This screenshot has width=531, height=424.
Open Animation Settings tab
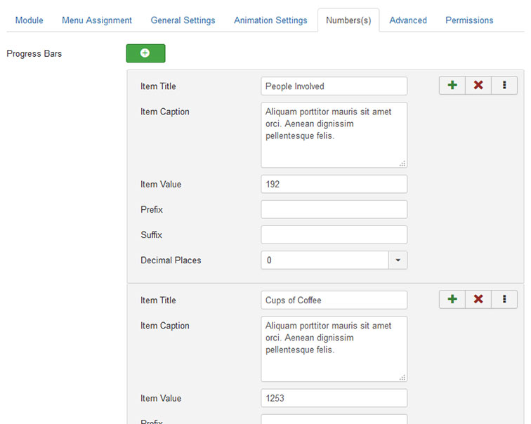[x=270, y=20]
